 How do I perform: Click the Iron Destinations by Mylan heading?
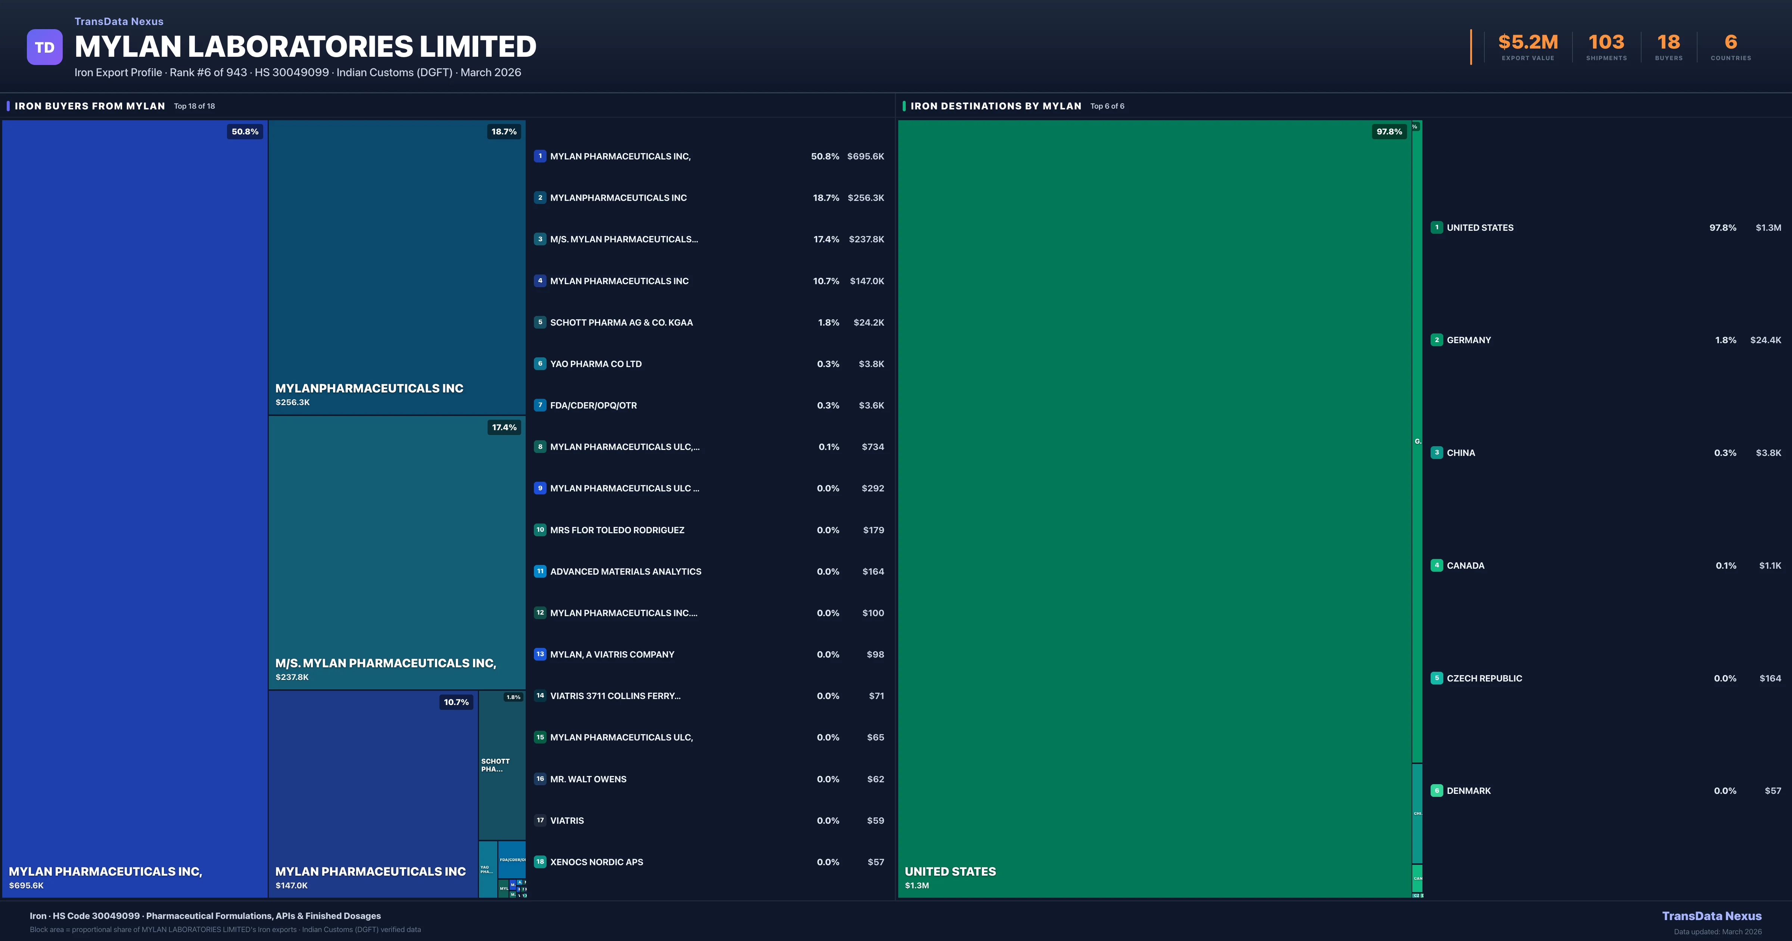coord(995,106)
